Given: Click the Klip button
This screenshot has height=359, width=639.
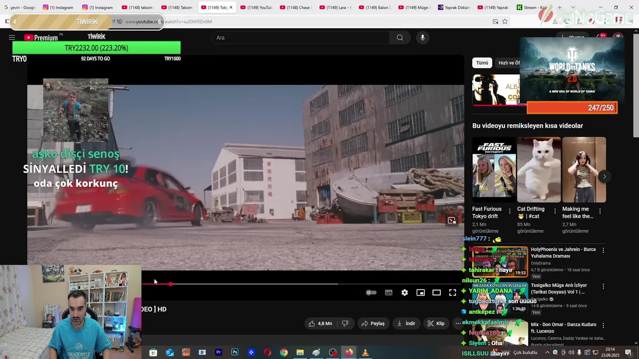Looking at the screenshot, I should pos(436,324).
